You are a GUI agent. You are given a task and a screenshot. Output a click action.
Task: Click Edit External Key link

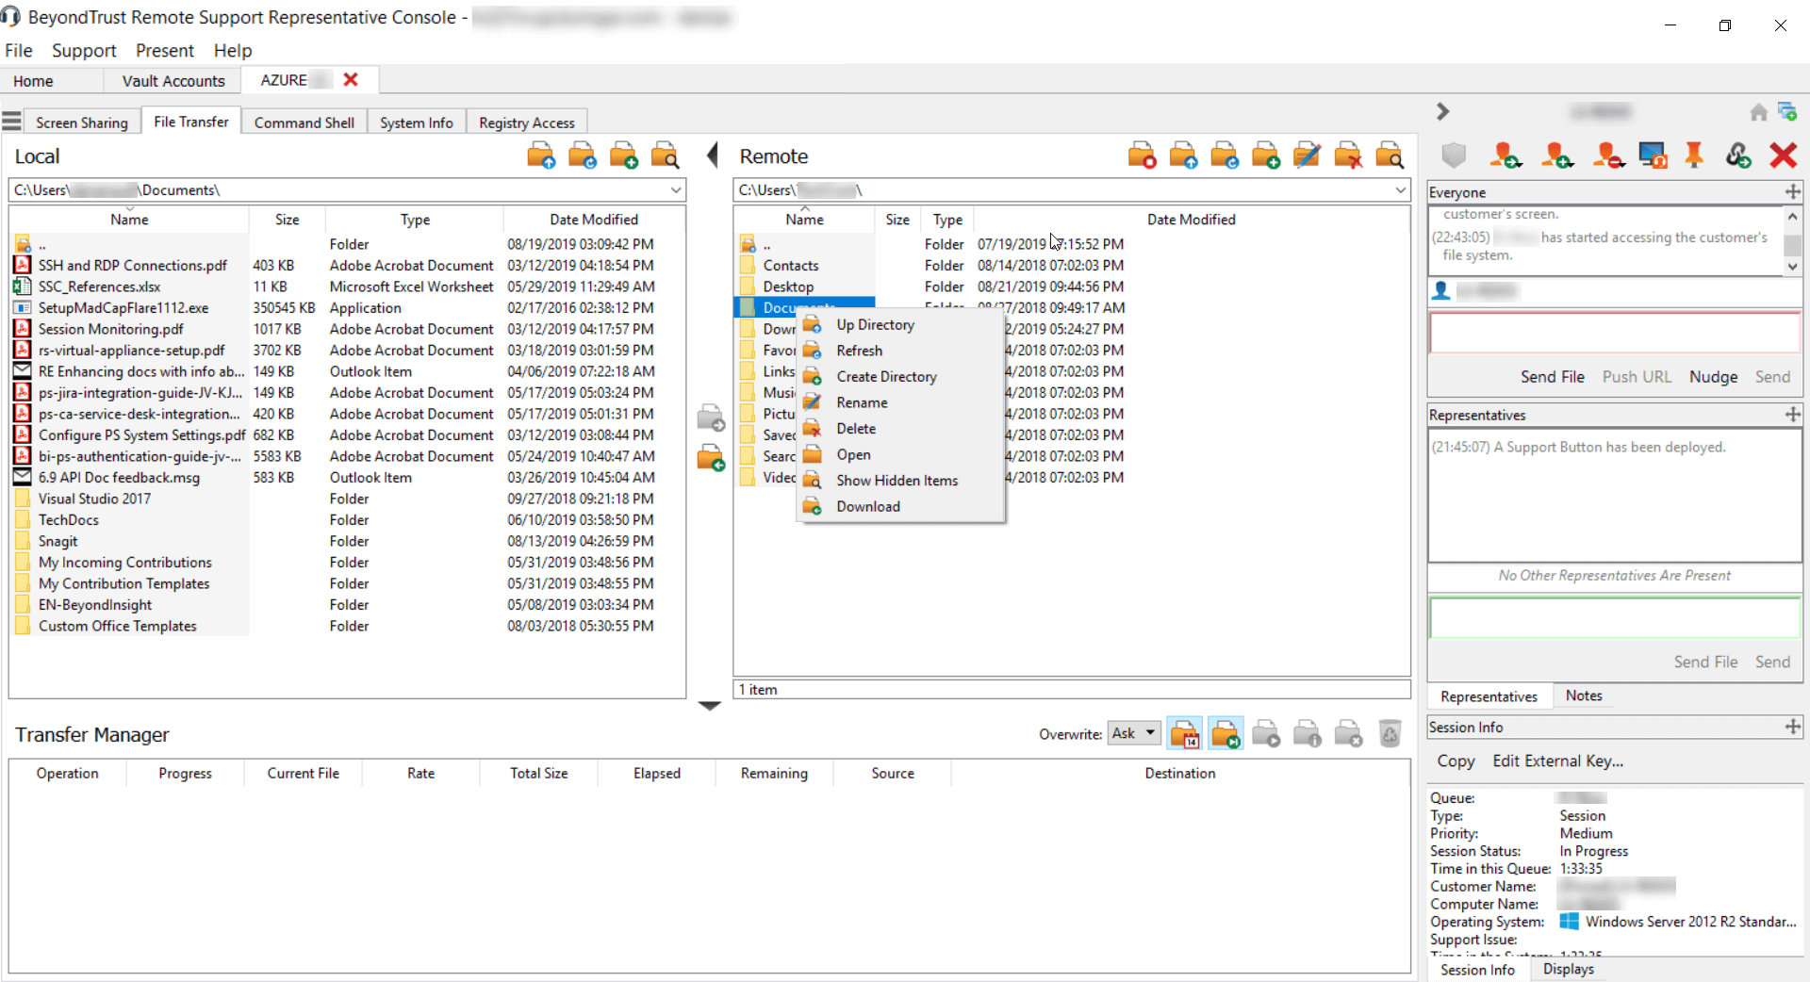click(x=1557, y=761)
